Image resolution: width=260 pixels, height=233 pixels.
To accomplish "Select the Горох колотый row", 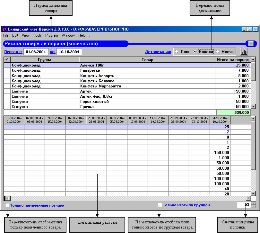I will (127, 102).
